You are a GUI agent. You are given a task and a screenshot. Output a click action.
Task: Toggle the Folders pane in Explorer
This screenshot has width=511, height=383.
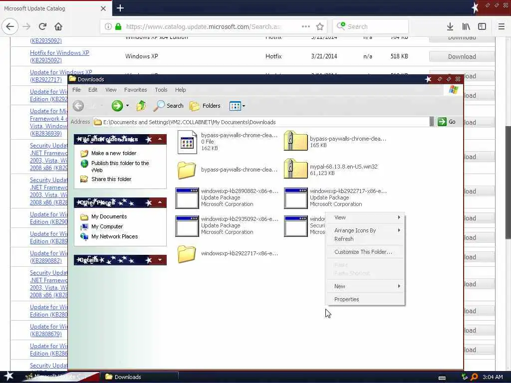pos(205,106)
